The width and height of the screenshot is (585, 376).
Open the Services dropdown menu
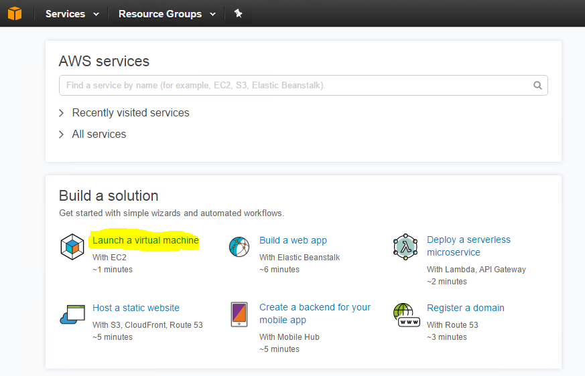pos(72,14)
